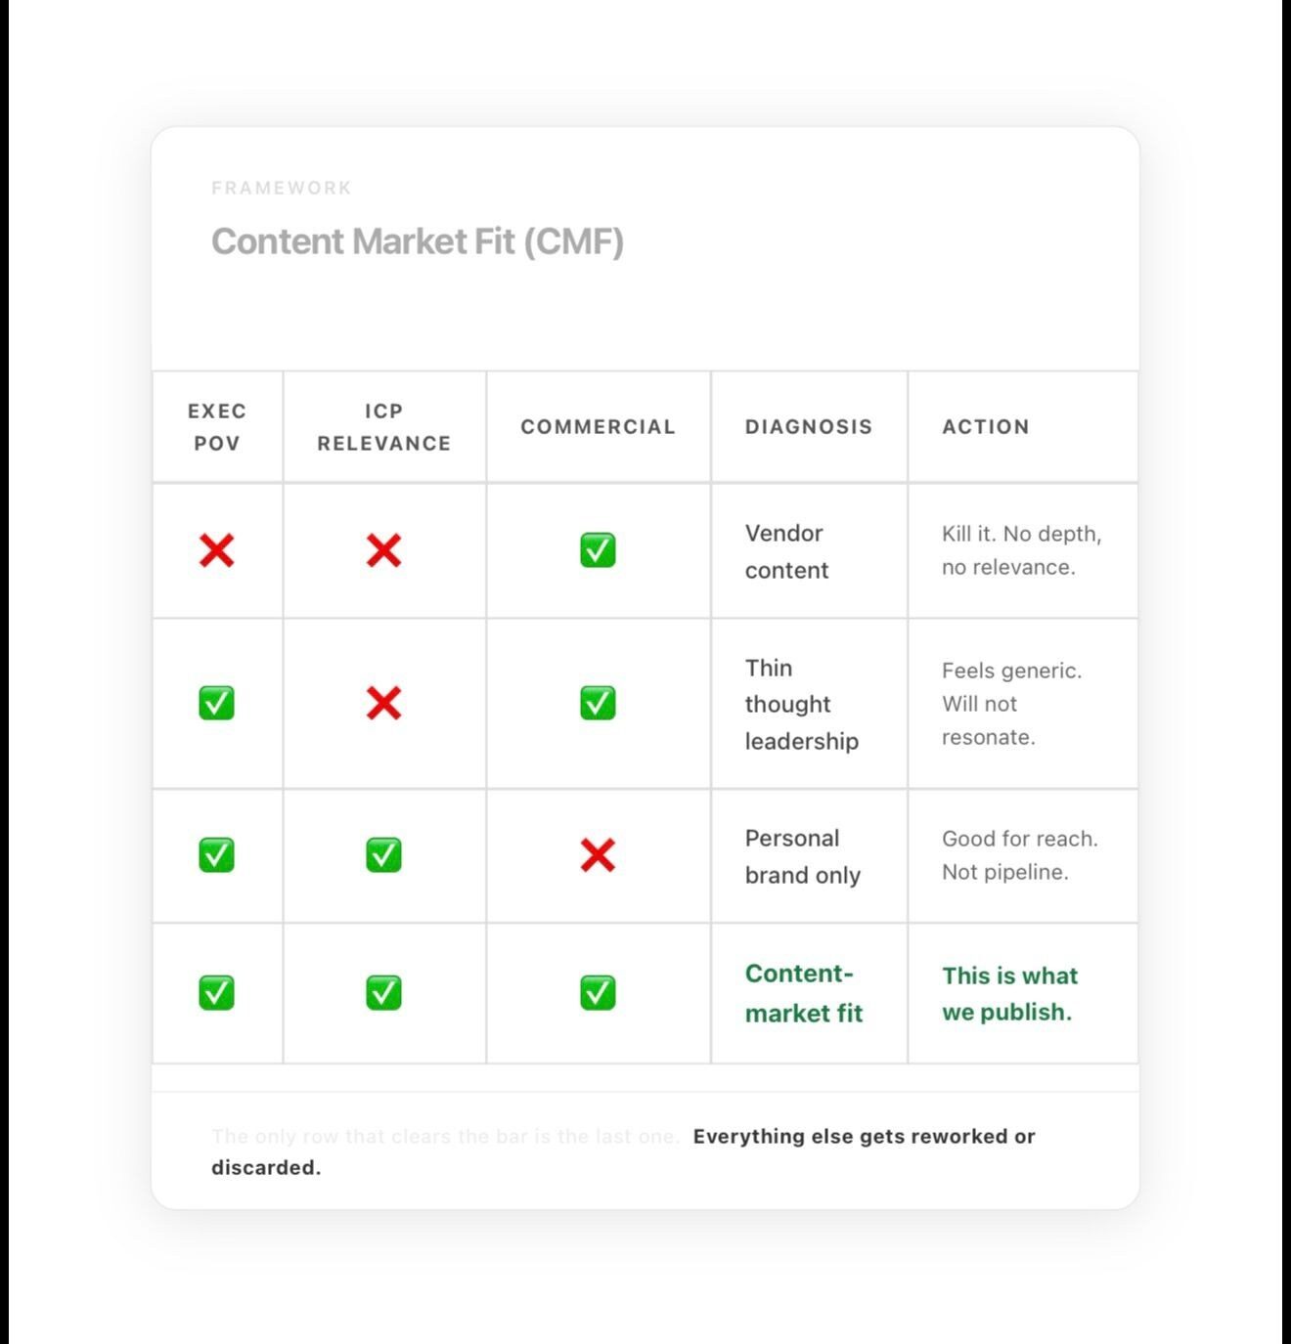
Task: Click the DIAGNOSIS column header
Action: coord(809,427)
